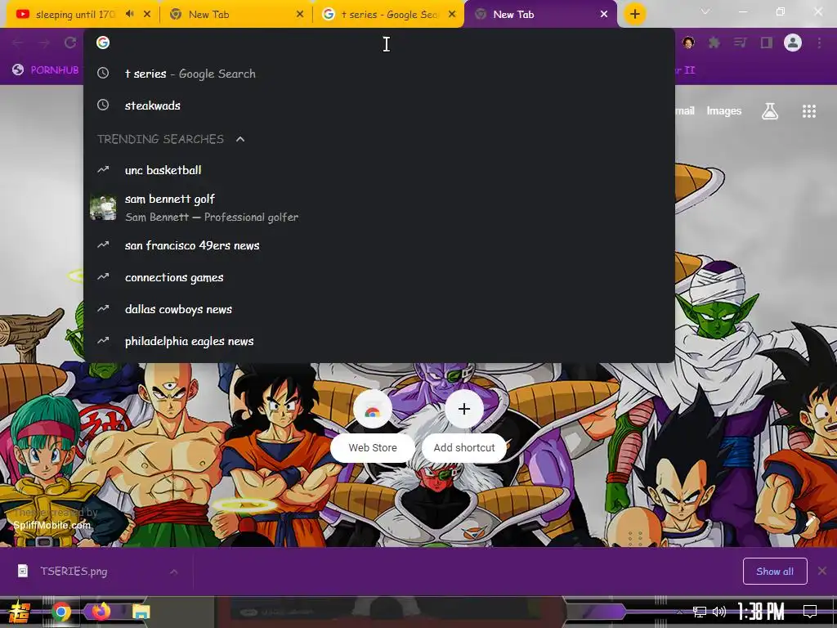Open the Extensions puzzle icon

pos(714,43)
